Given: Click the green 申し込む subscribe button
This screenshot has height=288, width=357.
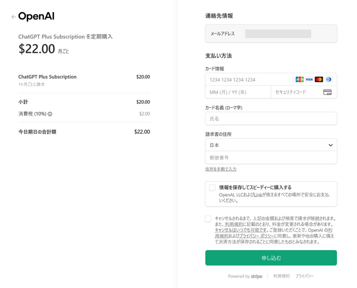Looking at the screenshot, I should tap(271, 258).
